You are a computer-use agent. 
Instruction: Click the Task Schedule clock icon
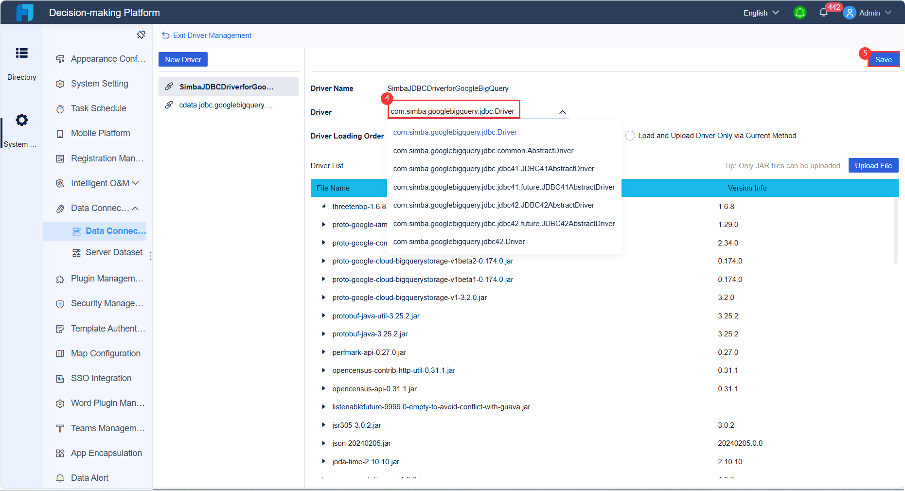pos(60,109)
